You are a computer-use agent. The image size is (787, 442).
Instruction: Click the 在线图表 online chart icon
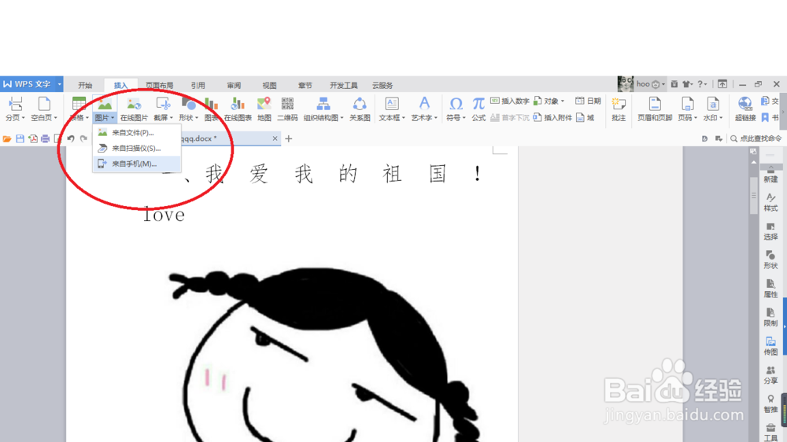(238, 105)
